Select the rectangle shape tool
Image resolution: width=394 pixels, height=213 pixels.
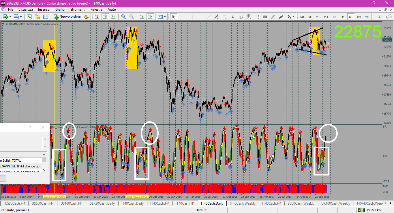click(x=265, y=17)
